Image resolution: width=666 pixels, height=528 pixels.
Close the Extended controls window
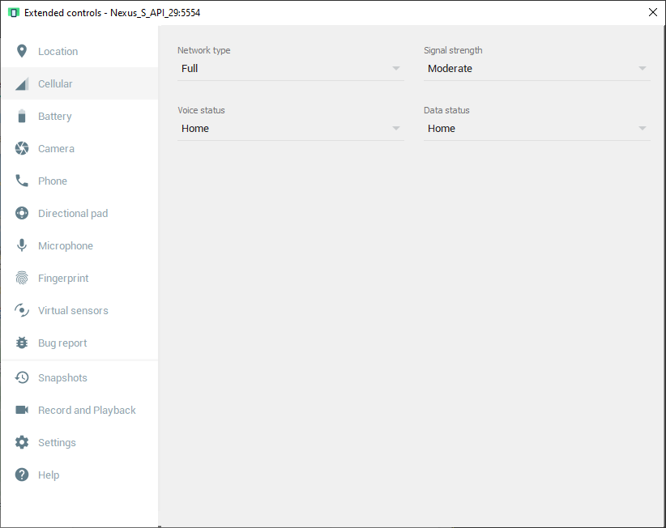(653, 12)
